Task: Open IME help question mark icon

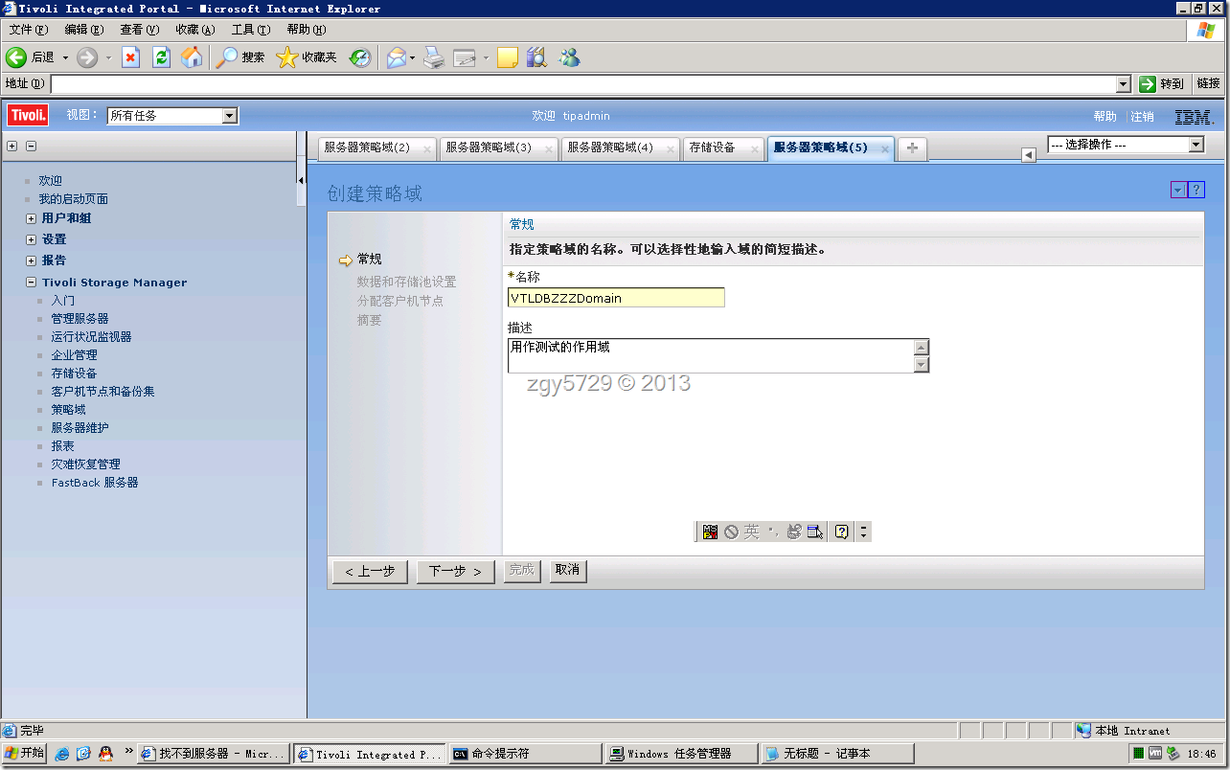Action: pos(842,532)
